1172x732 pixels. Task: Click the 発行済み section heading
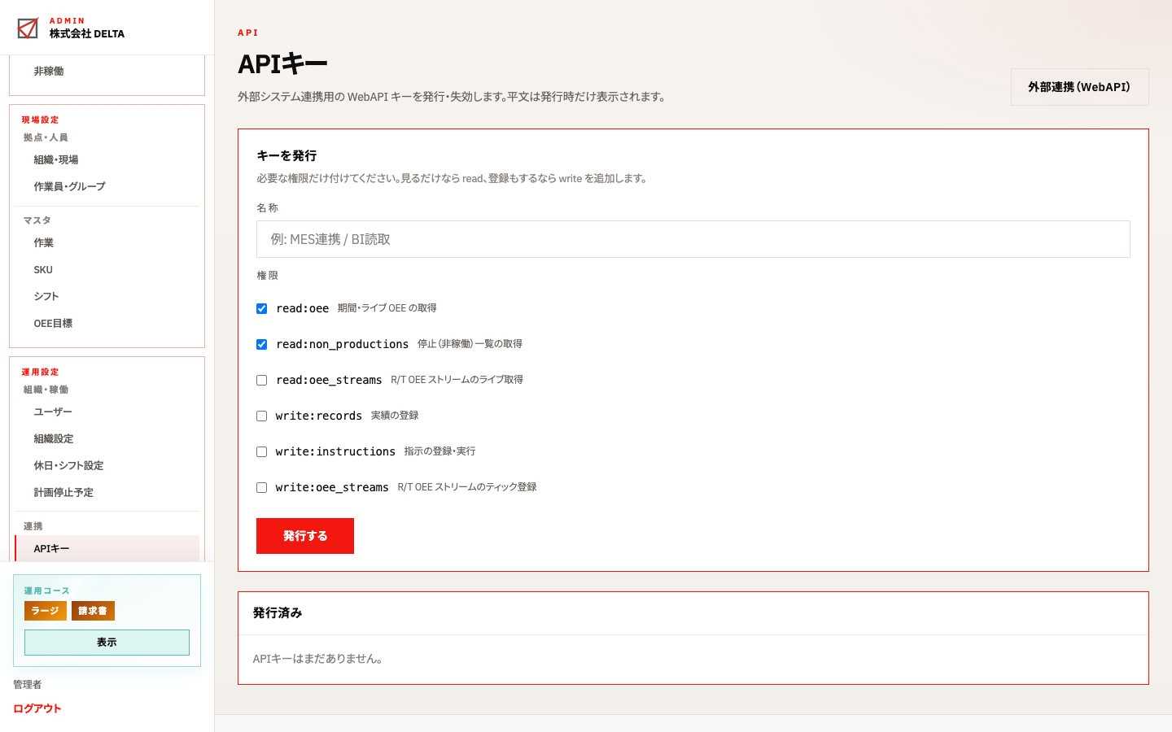(278, 613)
